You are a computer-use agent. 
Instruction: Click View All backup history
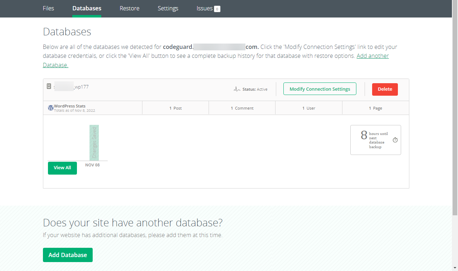tap(62, 168)
